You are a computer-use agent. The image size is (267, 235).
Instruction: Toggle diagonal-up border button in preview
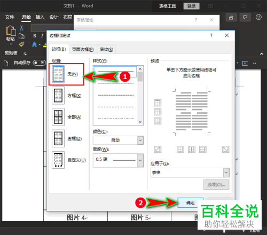tap(158, 149)
